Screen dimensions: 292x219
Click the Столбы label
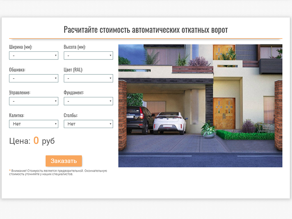click(71, 115)
